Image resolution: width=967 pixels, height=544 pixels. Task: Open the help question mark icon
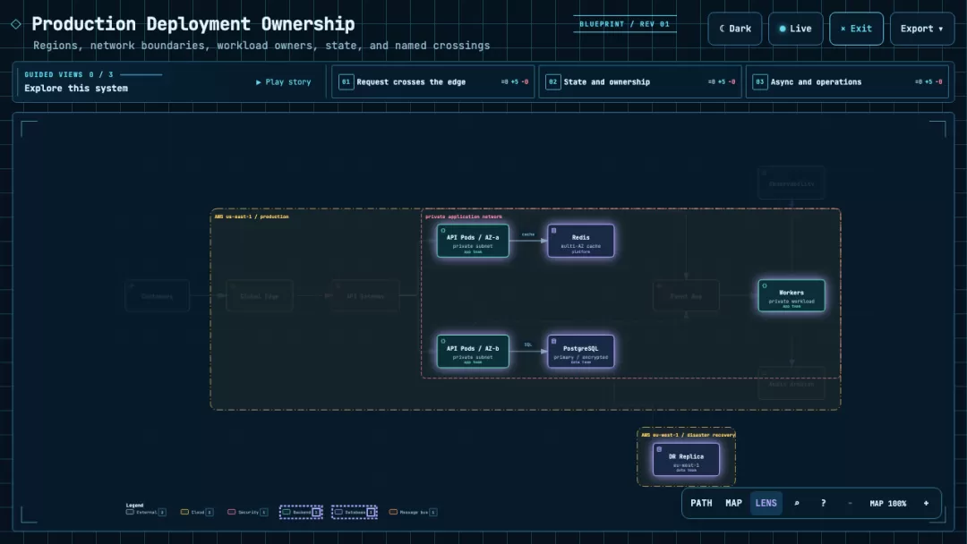pos(823,504)
